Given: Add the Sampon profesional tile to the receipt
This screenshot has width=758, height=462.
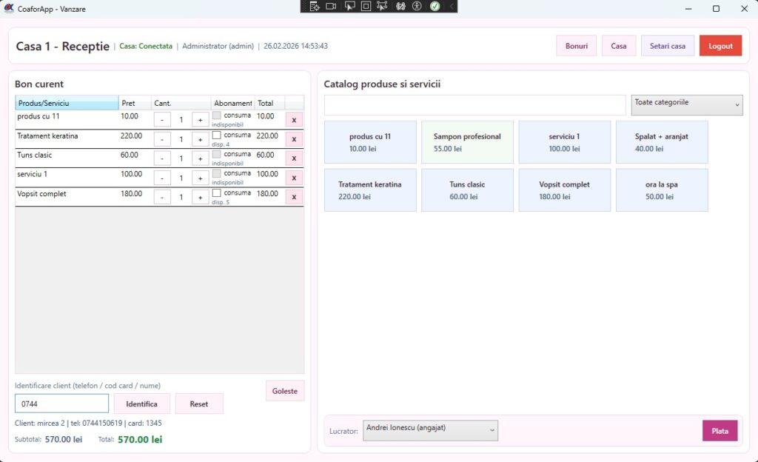Looking at the screenshot, I should tap(467, 142).
